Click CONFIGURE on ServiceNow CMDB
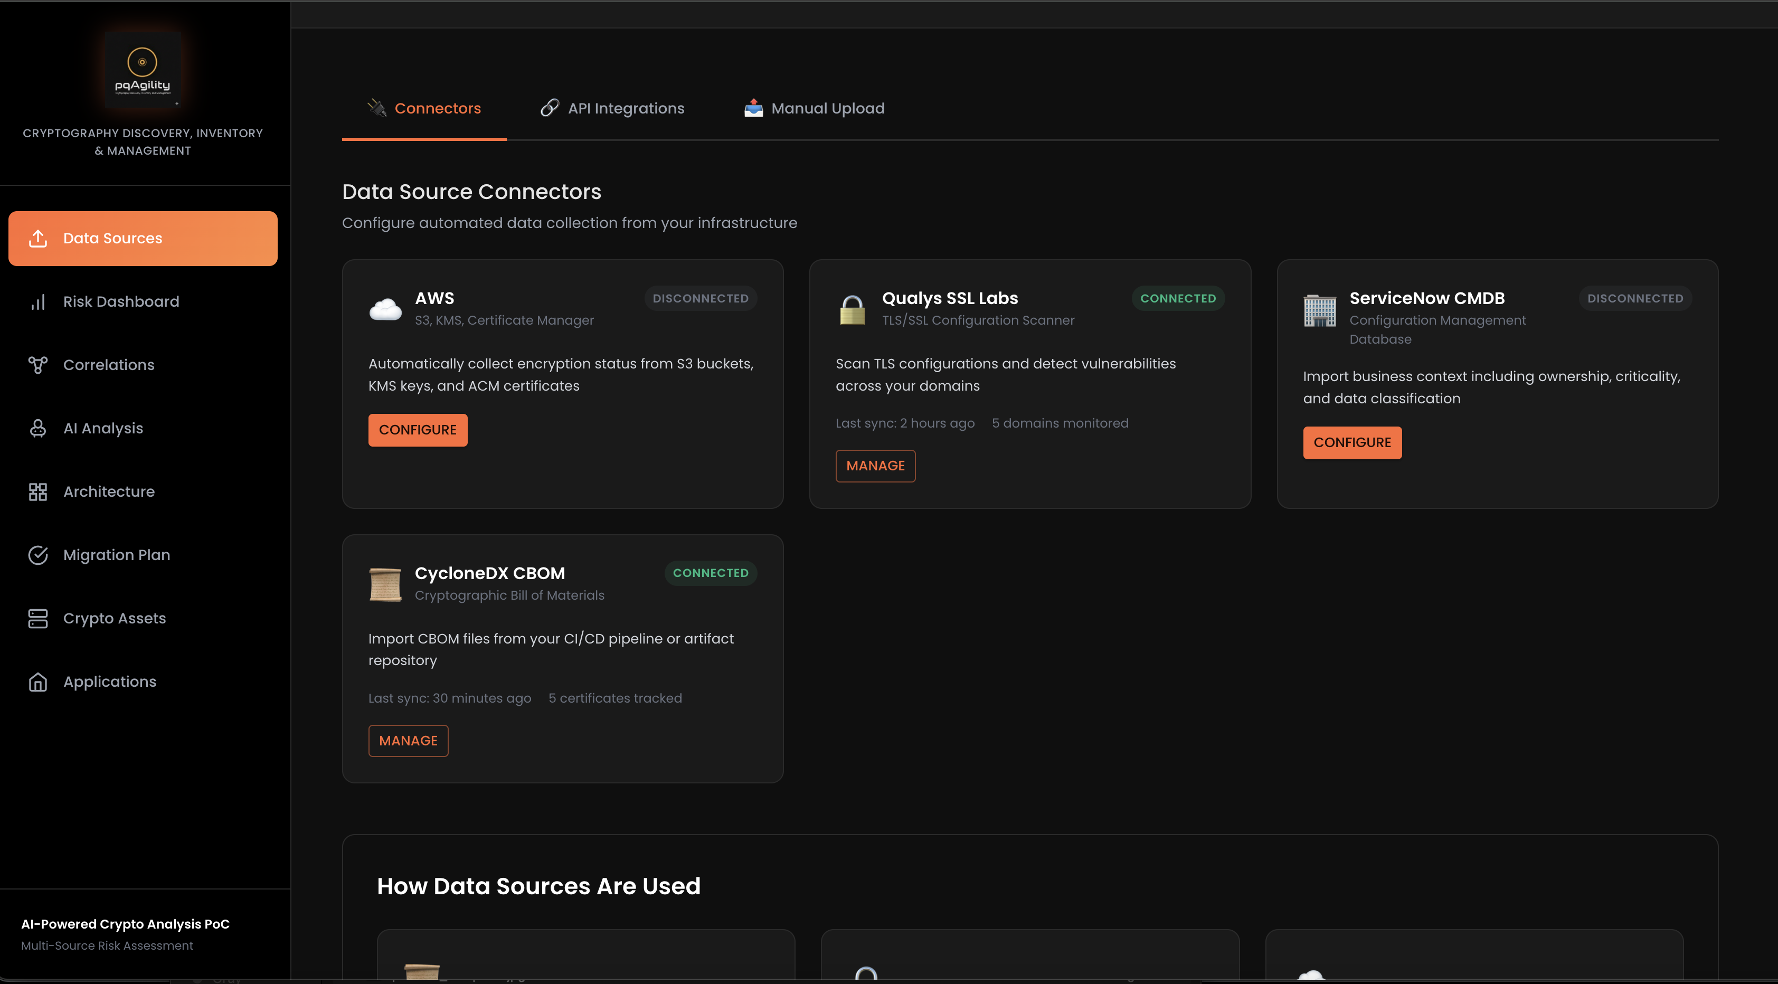The image size is (1778, 984). 1351,442
